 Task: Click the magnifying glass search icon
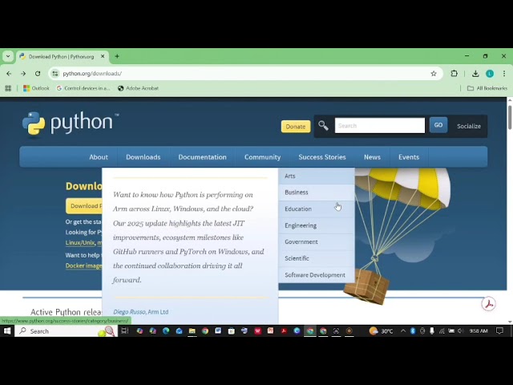tap(323, 126)
